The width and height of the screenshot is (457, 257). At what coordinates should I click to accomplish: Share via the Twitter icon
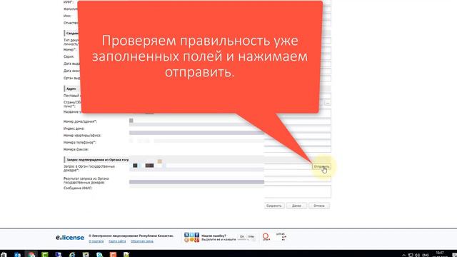pyautogui.click(x=192, y=235)
